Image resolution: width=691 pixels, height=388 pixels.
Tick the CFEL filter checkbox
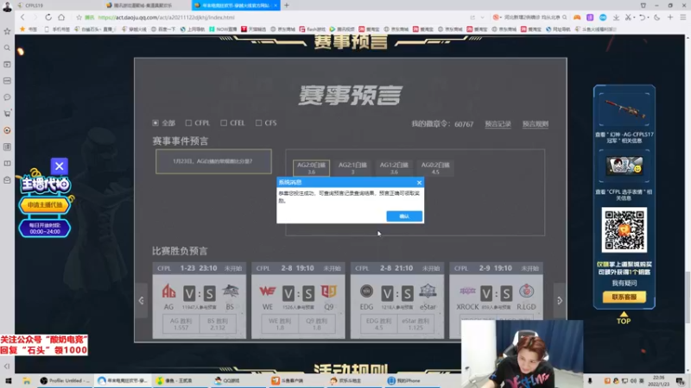[224, 122]
